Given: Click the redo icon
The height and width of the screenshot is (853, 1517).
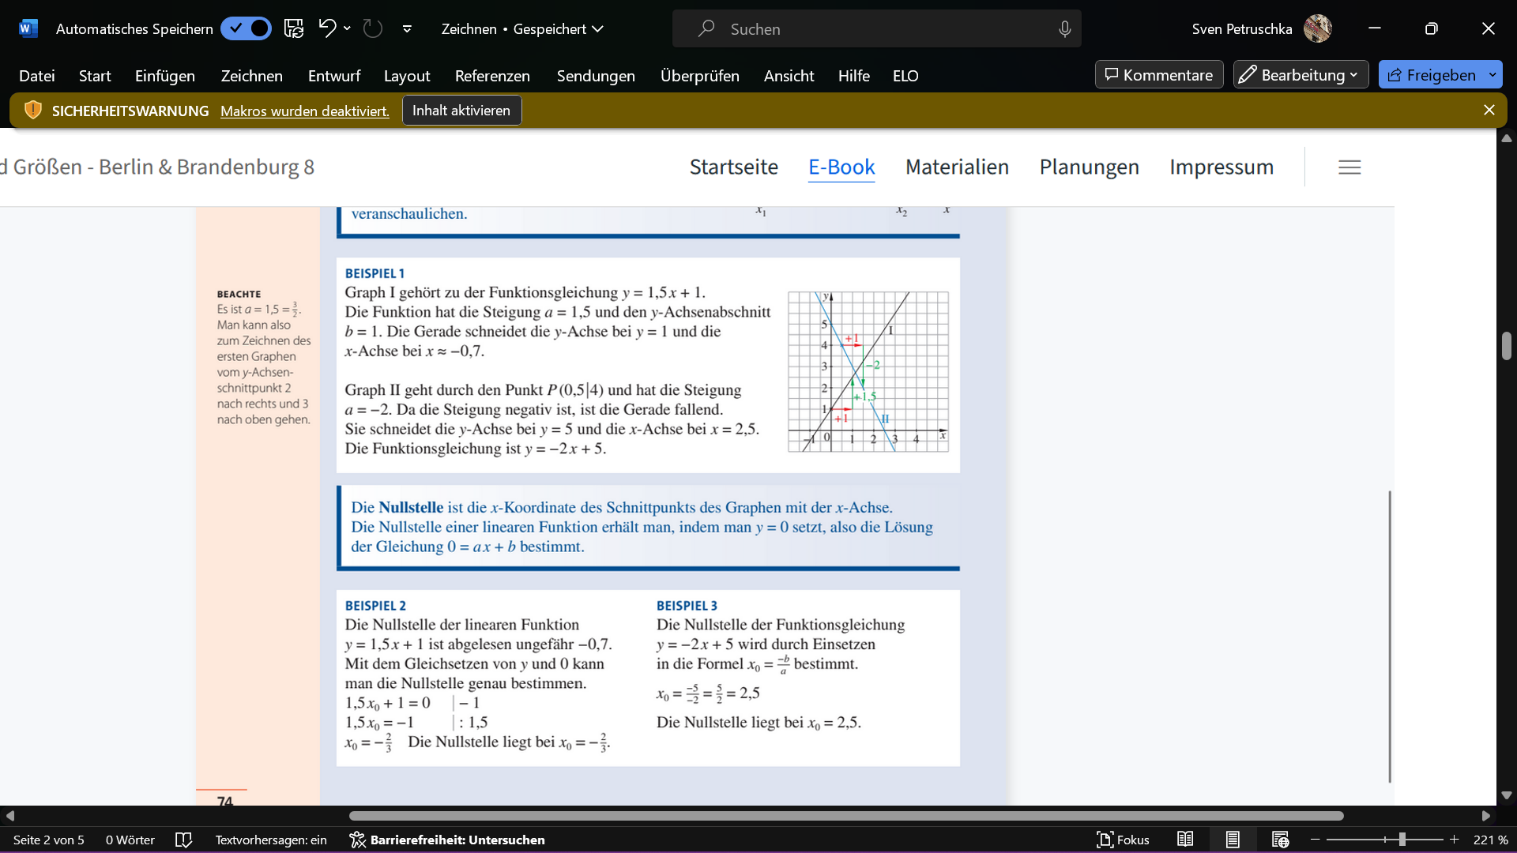Looking at the screenshot, I should [x=372, y=28].
